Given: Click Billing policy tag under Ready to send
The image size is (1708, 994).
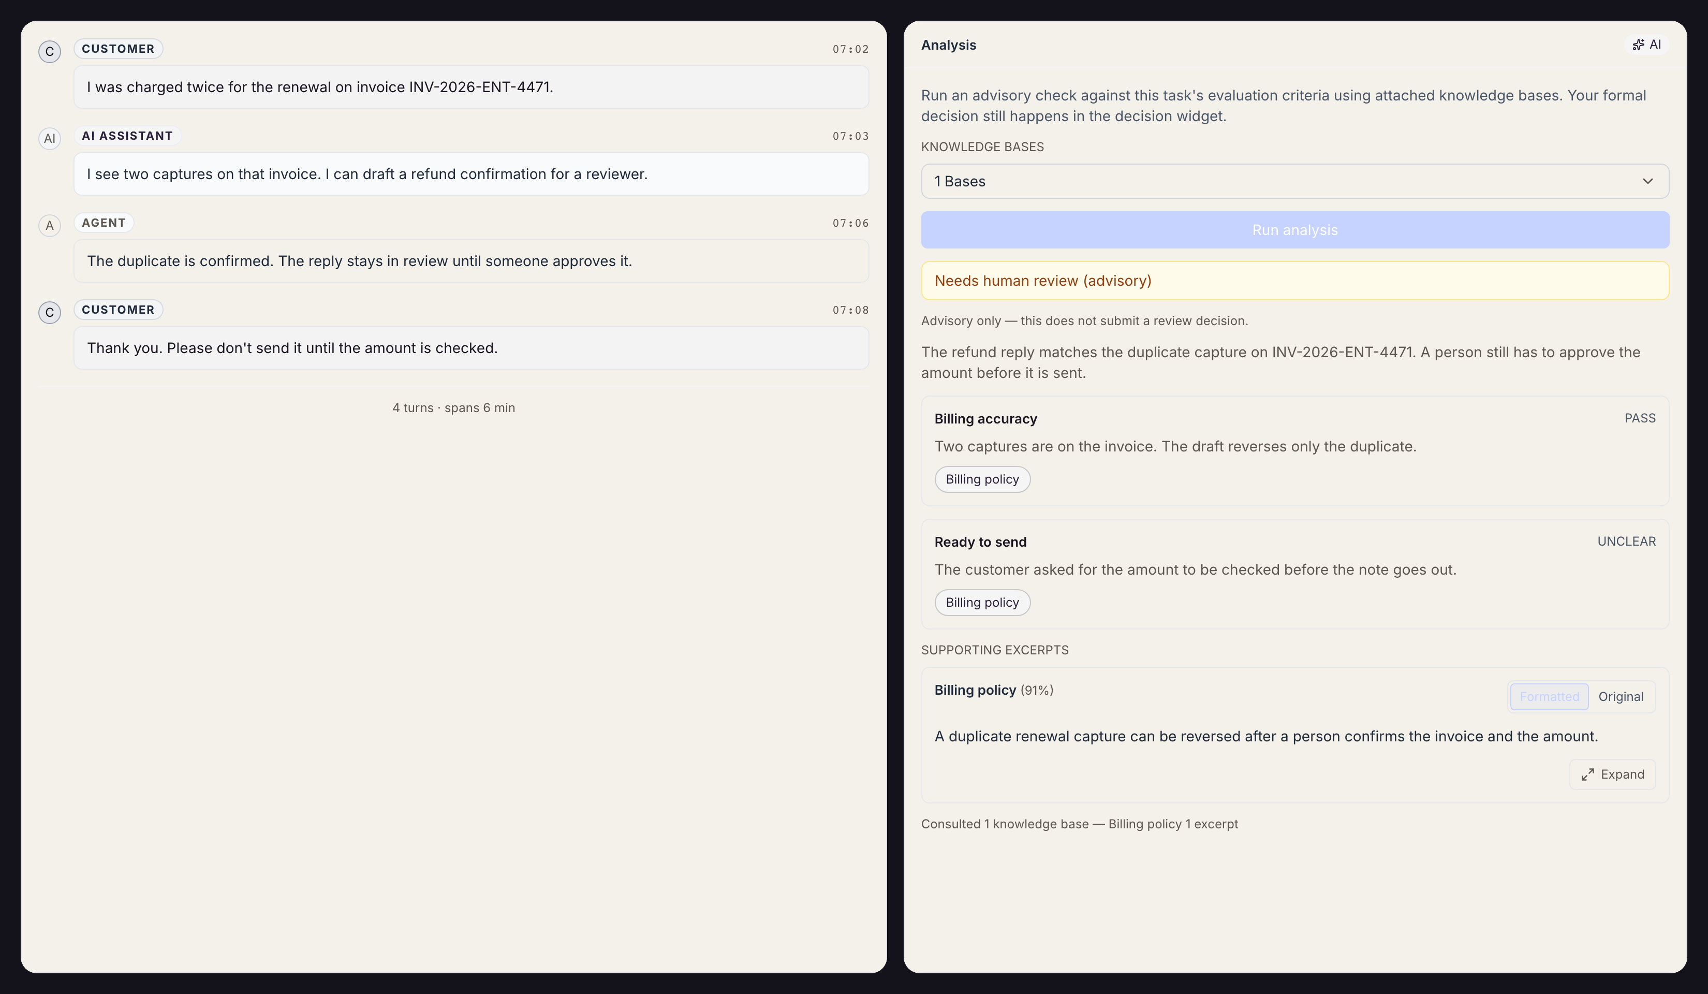Looking at the screenshot, I should point(982,603).
